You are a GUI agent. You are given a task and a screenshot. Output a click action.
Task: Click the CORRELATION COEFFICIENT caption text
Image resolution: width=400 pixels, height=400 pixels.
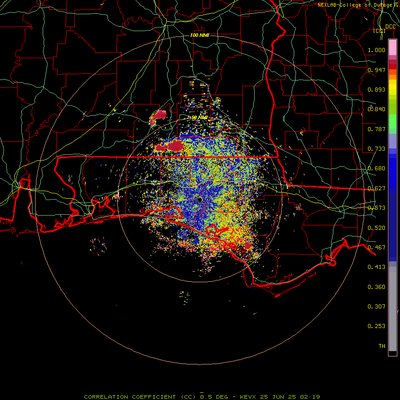point(130,397)
